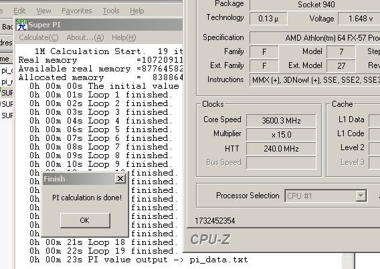Open the Help(H) menu in Super PI

tap(124, 37)
